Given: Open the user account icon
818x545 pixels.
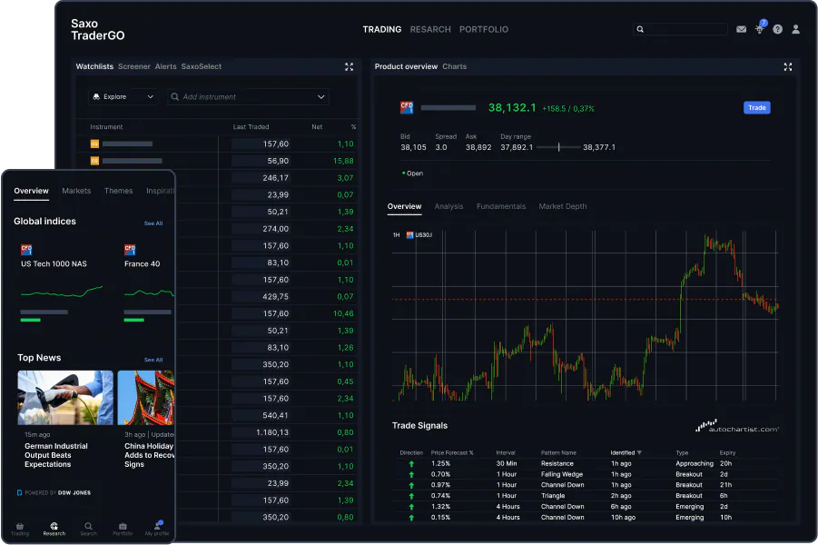Looking at the screenshot, I should pos(795,29).
